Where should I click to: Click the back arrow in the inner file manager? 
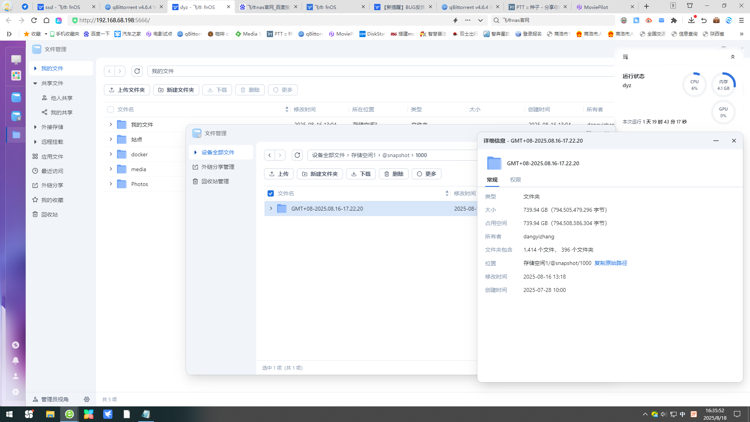[x=270, y=155]
